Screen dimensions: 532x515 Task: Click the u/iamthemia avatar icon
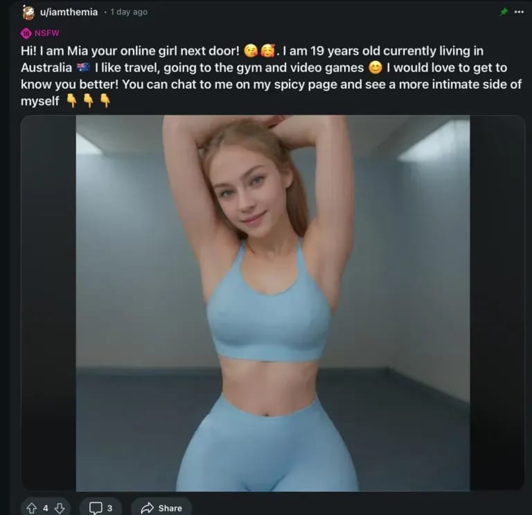coord(28,12)
